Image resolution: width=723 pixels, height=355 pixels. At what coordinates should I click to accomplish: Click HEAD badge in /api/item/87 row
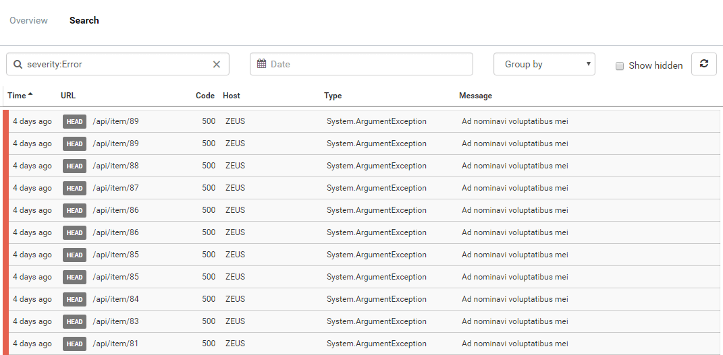[x=74, y=188]
